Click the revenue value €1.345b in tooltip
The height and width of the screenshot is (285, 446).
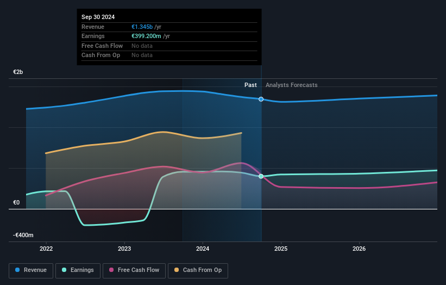(x=142, y=27)
